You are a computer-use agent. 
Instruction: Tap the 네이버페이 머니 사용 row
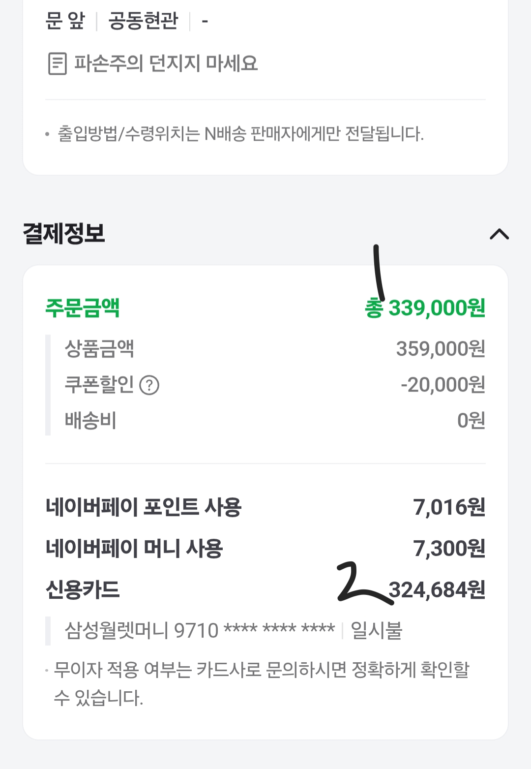pyautogui.click(x=265, y=549)
